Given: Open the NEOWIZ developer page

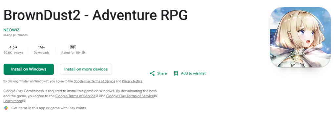Looking at the screenshot, I should point(11,30).
